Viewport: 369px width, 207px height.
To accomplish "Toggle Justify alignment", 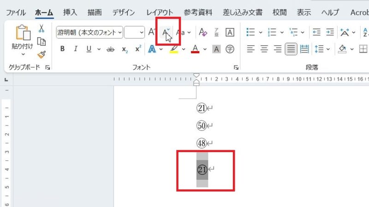I will click(x=291, y=49).
